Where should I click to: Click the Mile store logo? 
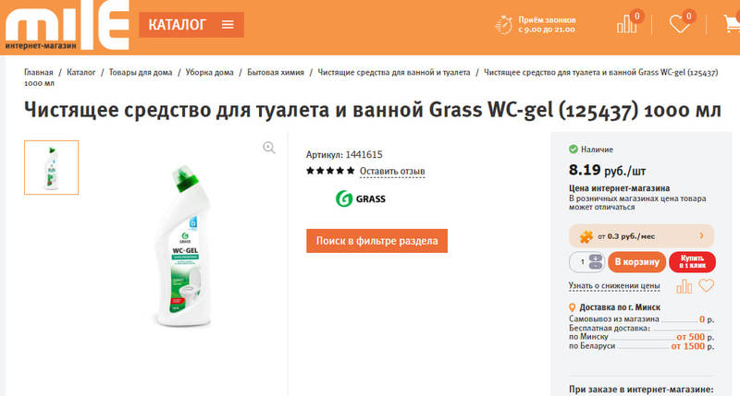coord(67,25)
